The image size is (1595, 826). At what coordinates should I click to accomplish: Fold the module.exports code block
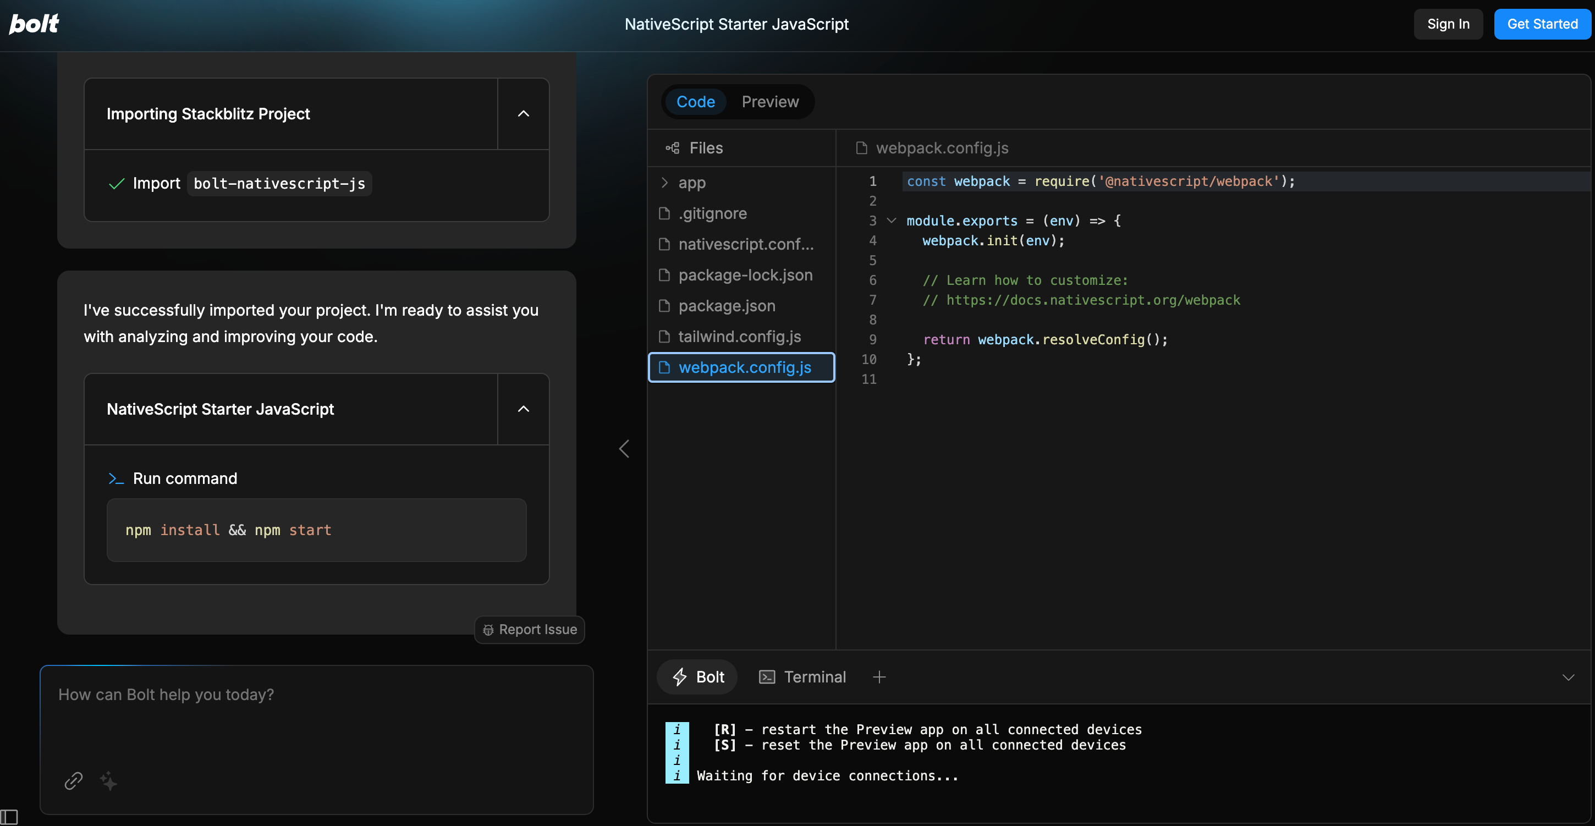[892, 221]
